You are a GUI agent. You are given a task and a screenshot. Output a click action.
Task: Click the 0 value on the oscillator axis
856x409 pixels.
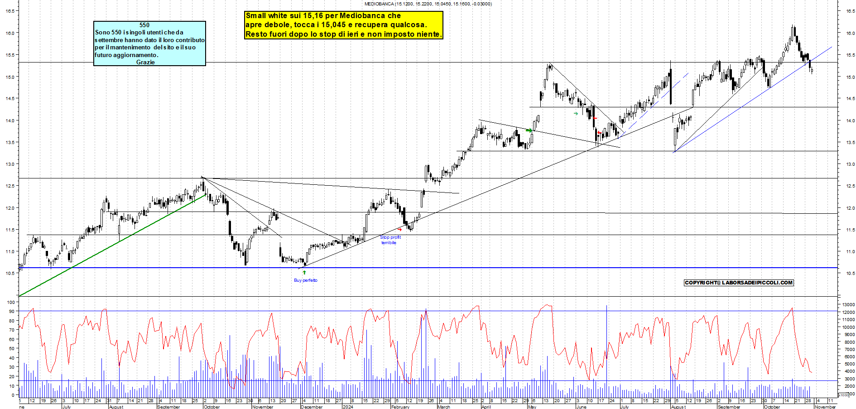(x=13, y=395)
